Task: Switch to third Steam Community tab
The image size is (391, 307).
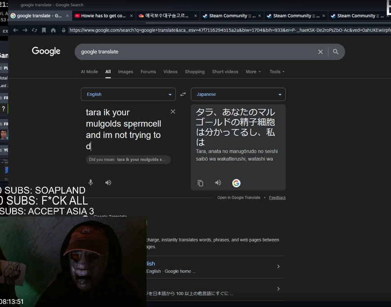Action: pyautogui.click(x=360, y=16)
